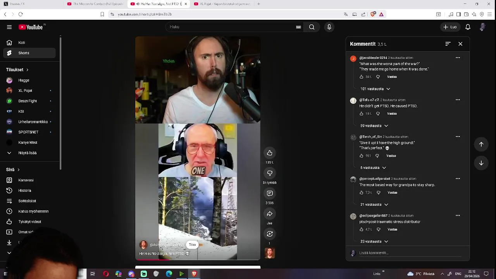Open Soittolistat in sidebar

[29, 201]
